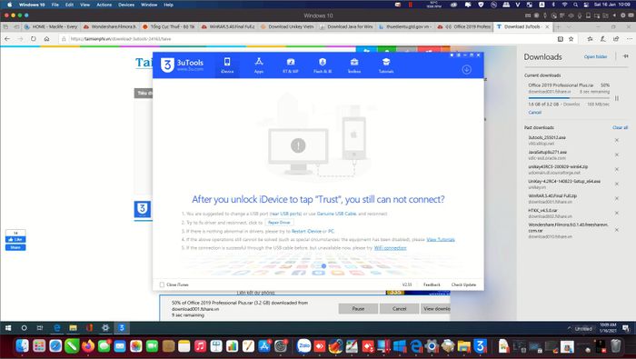Click the 3uTools logo in header

tap(182, 65)
